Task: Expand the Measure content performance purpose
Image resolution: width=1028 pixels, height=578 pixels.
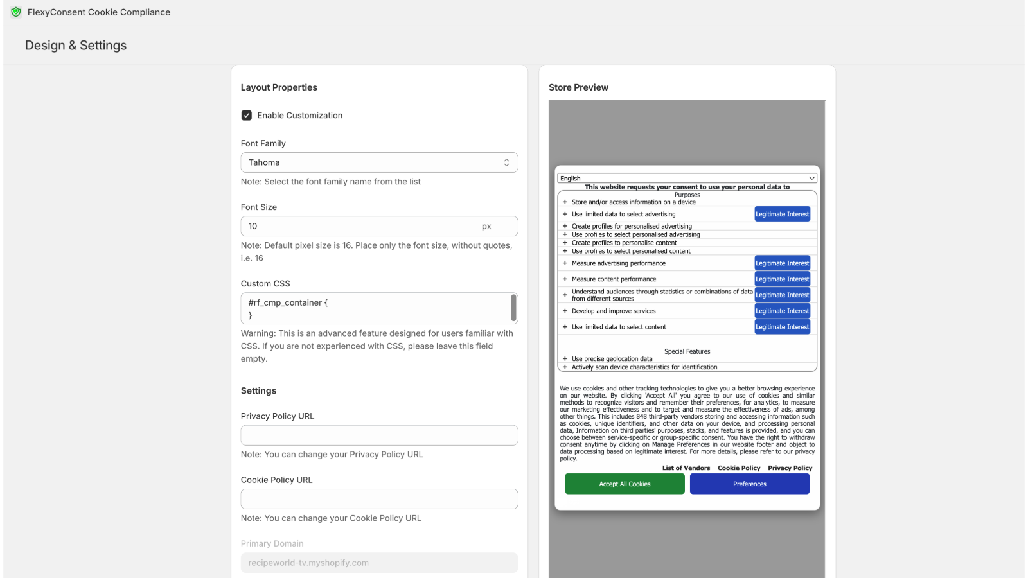Action: [565, 279]
